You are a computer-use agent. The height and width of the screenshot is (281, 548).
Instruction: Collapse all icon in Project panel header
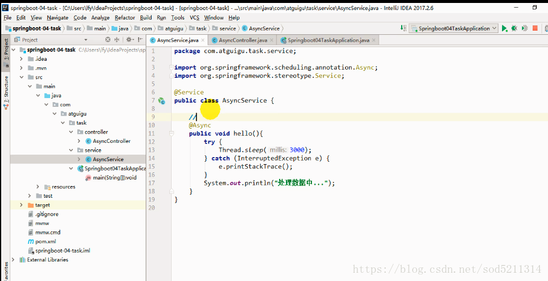[117, 40]
